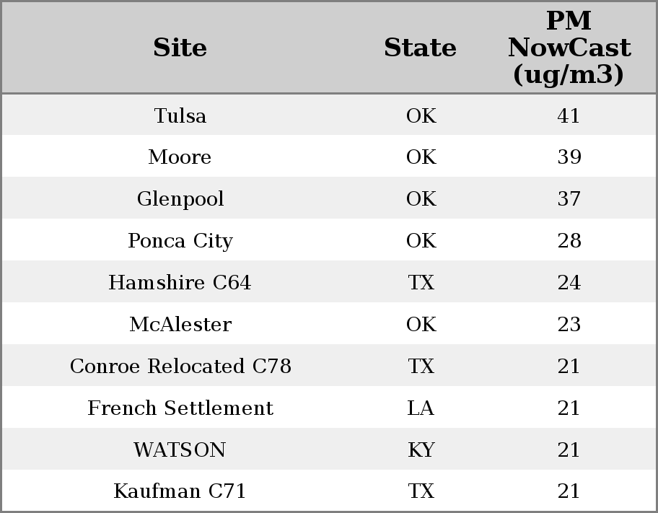
Task: Click the value 28 for Ponca City
Action: (569, 240)
